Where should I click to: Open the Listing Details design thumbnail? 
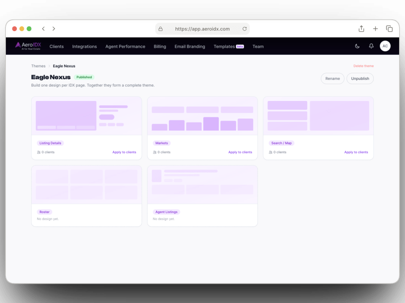tap(86, 116)
